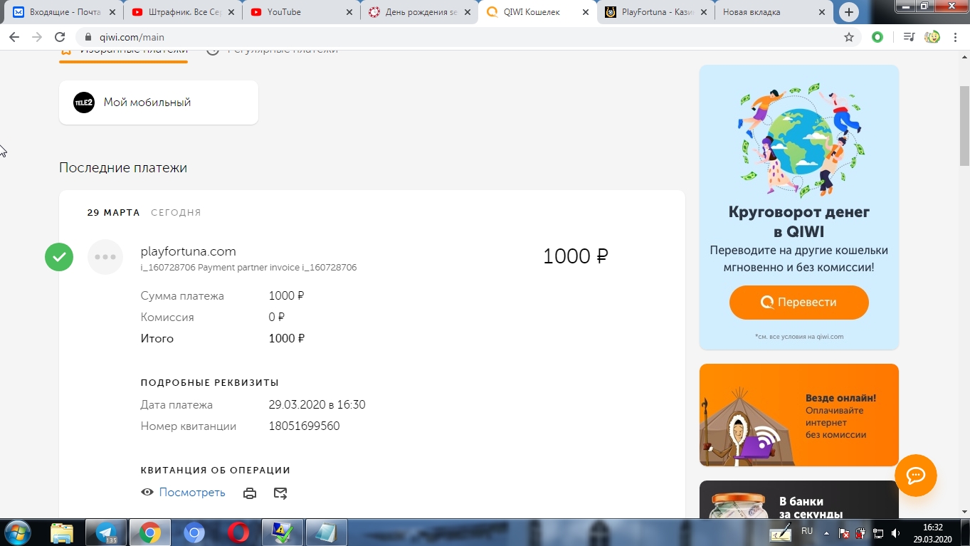Screen dimensions: 970x546
Task: Click the site info lock icon
Action: click(88, 37)
